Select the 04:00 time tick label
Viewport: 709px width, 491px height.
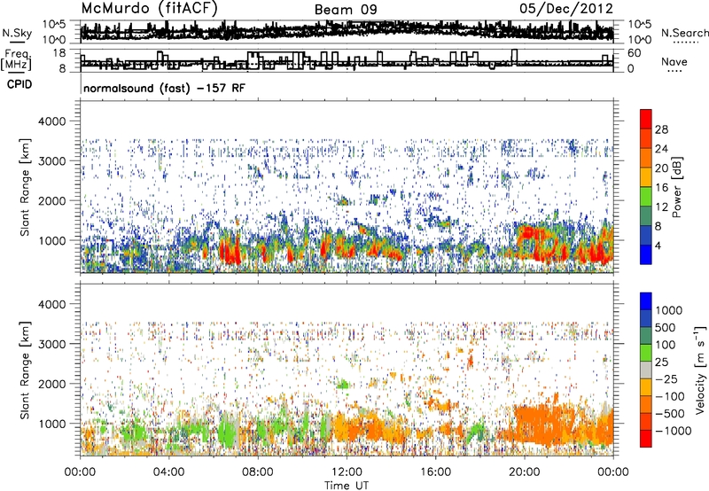168,472
